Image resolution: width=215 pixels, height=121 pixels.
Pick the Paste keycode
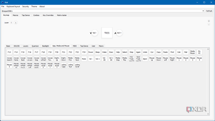[x=165, y=52]
